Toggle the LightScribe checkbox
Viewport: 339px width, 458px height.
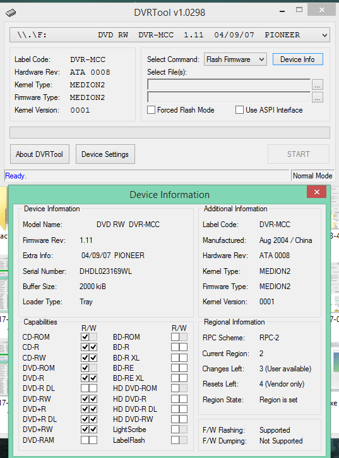175,430
